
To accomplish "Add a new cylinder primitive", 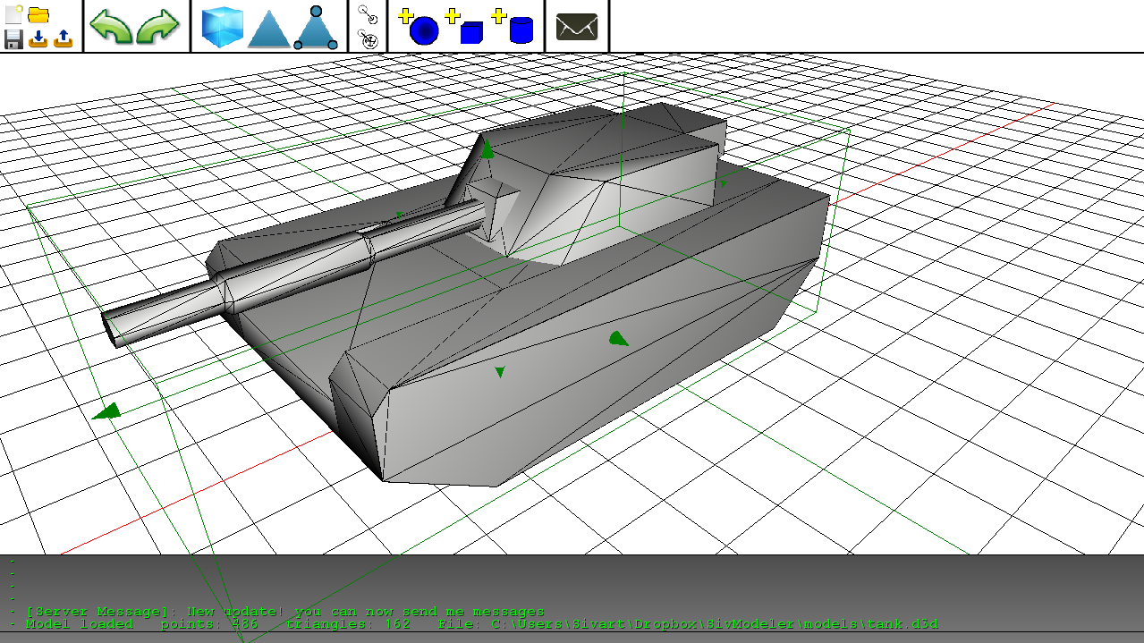I will click(513, 27).
